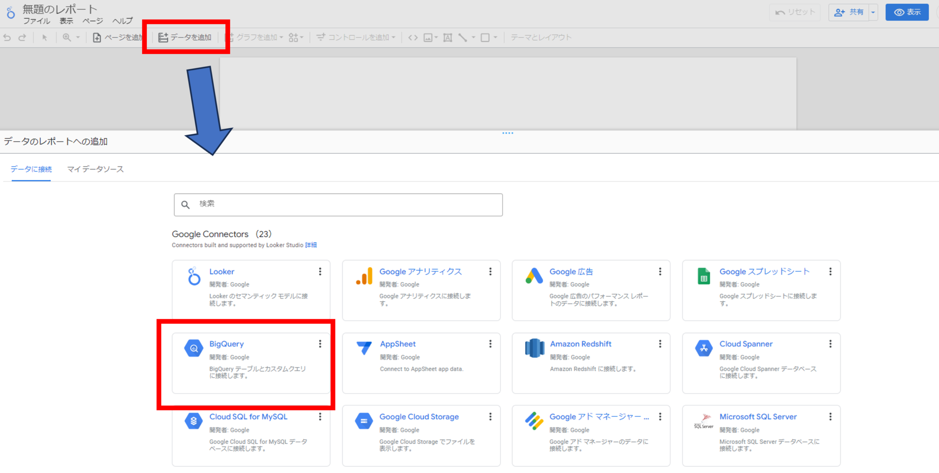Click the blue 表示 view button
This screenshot has width=939, height=473.
906,12
